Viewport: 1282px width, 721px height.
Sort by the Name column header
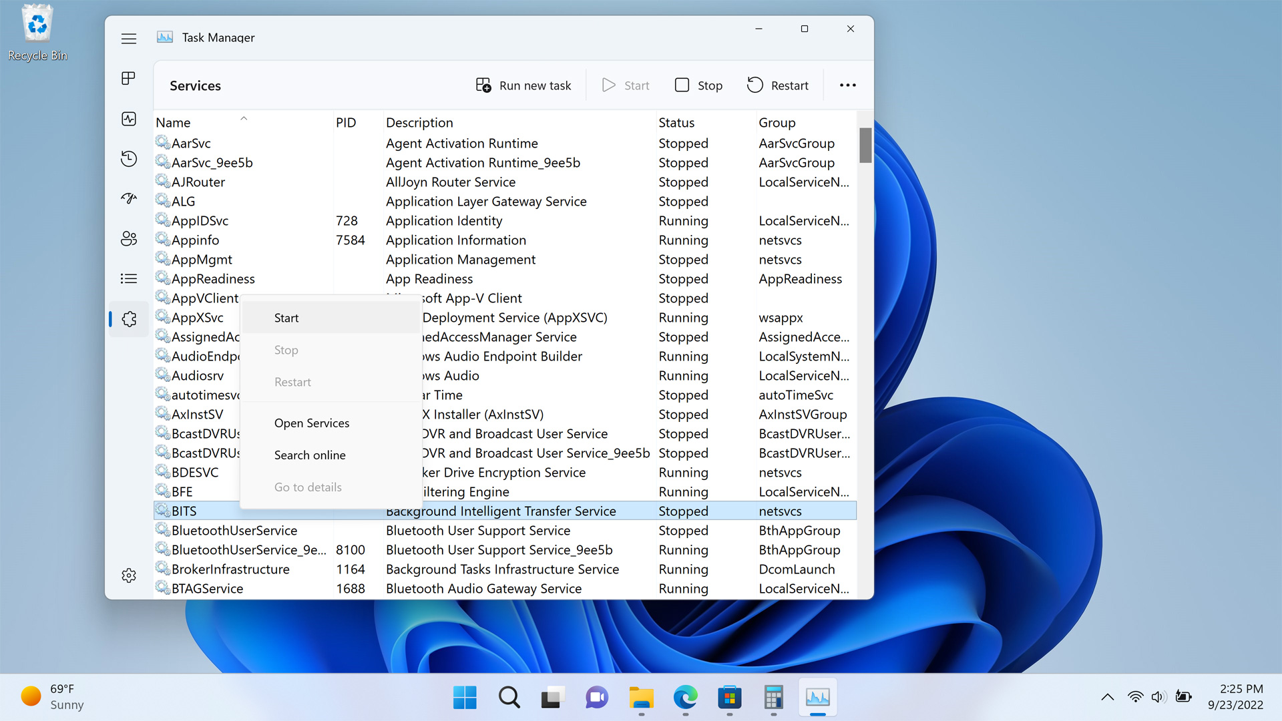(174, 123)
